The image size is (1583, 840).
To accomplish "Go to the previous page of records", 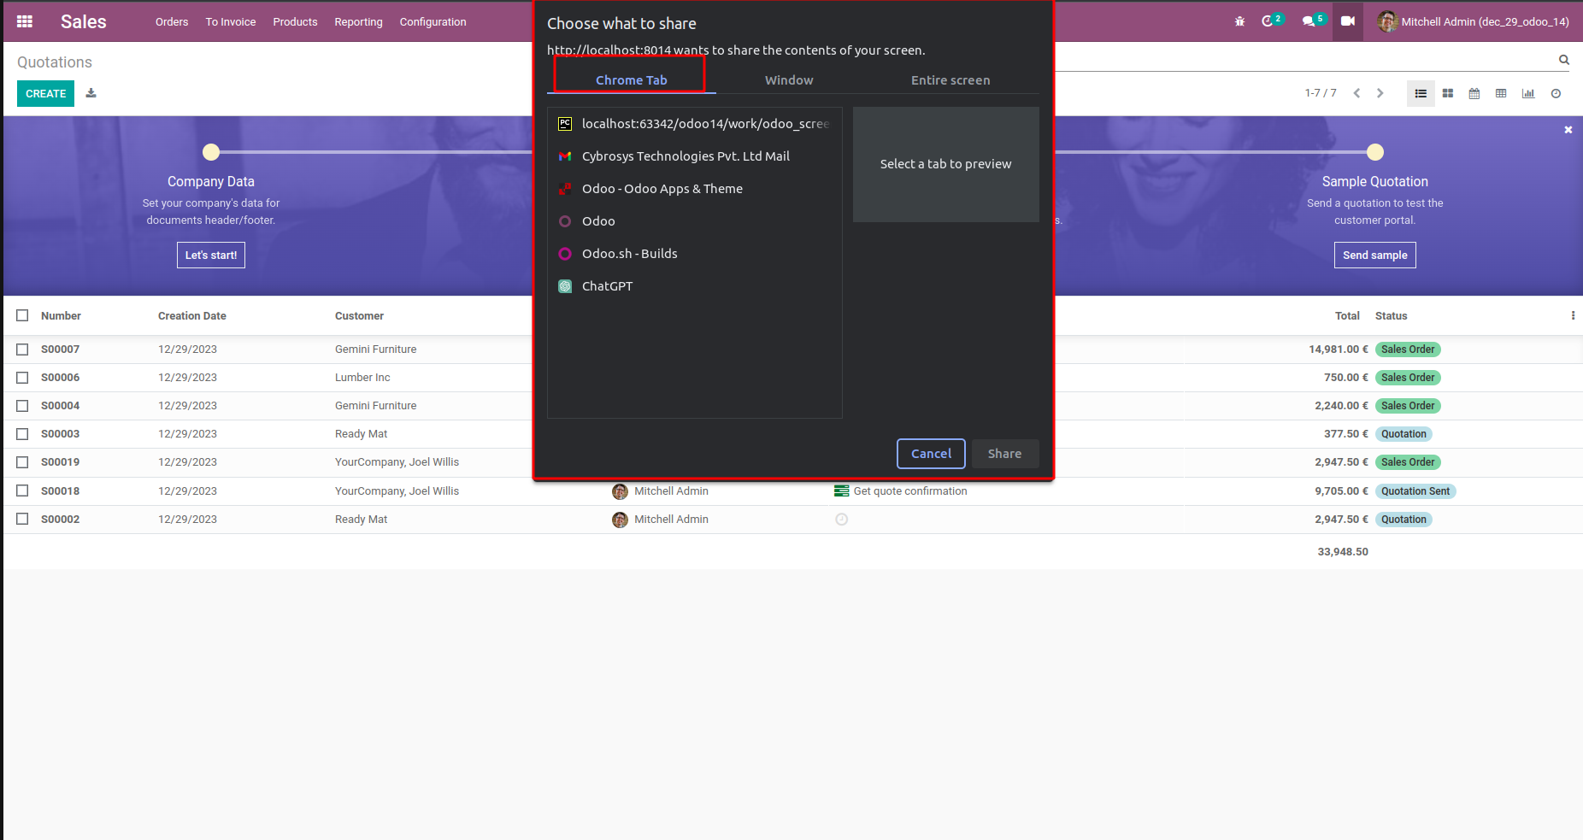I will point(1356,93).
